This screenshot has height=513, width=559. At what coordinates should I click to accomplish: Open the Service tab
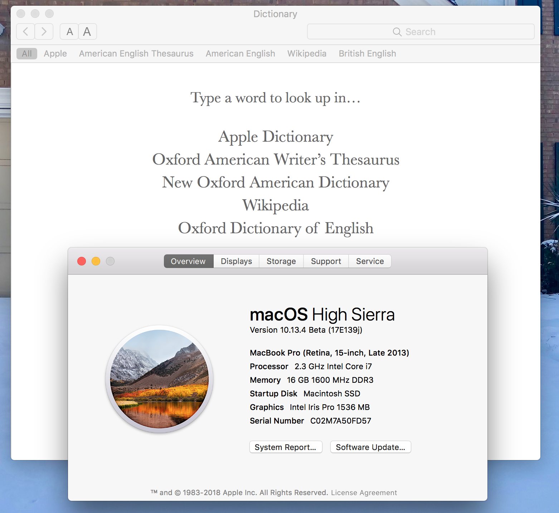pos(370,261)
